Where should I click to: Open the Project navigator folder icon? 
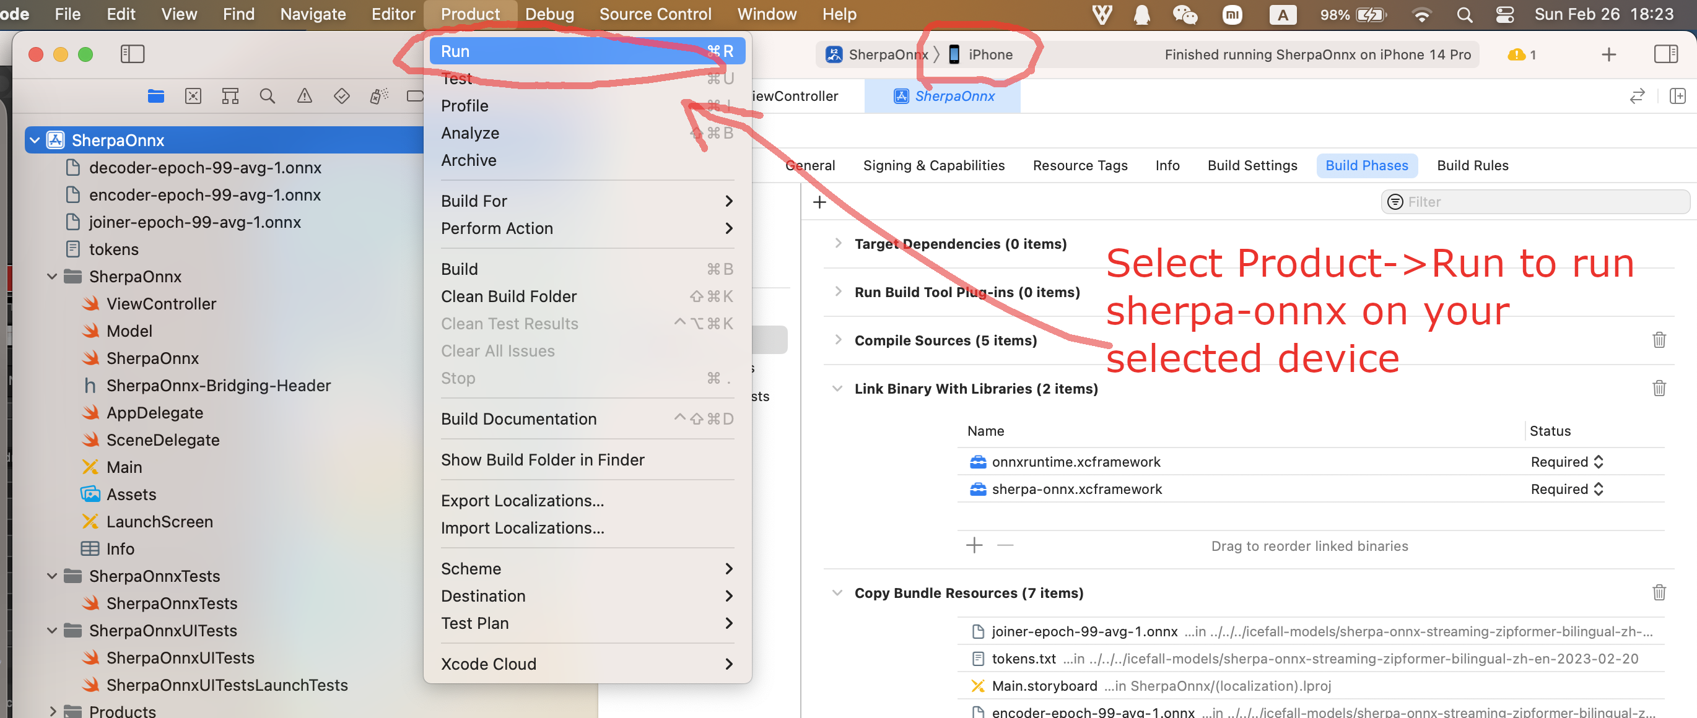(x=156, y=96)
